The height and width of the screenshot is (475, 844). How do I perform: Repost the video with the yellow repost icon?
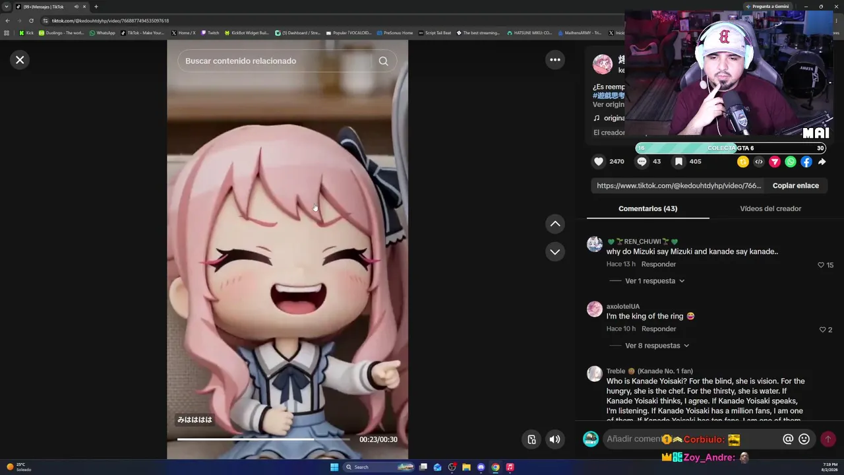743,162
